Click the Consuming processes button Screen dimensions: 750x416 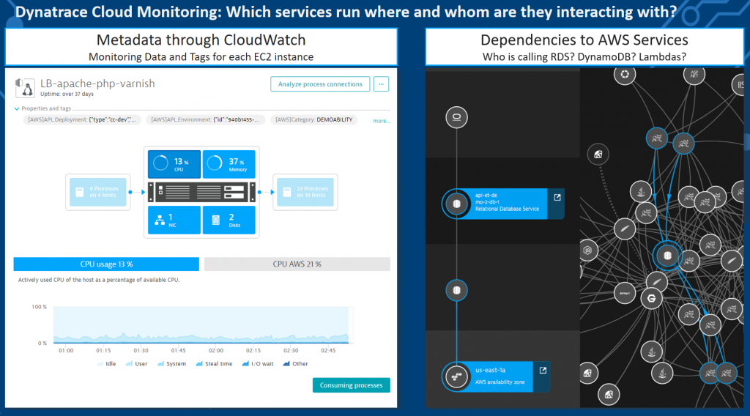click(351, 385)
